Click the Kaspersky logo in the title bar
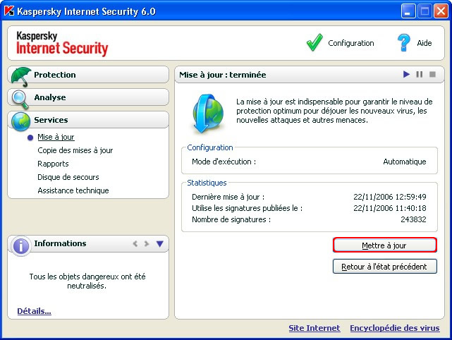Image resolution: width=452 pixels, height=340 pixels. click(9, 11)
